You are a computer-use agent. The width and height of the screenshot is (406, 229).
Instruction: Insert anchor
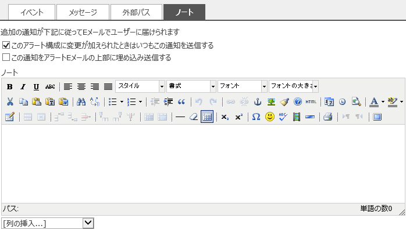click(258, 101)
